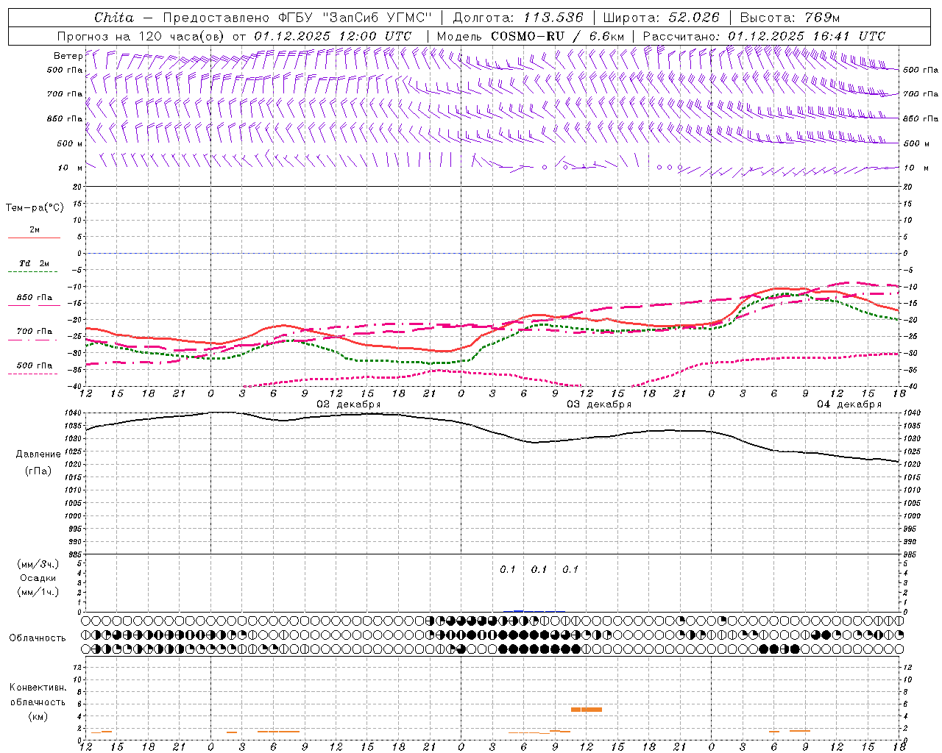Click the Высота: 769м header field

pos(790,18)
